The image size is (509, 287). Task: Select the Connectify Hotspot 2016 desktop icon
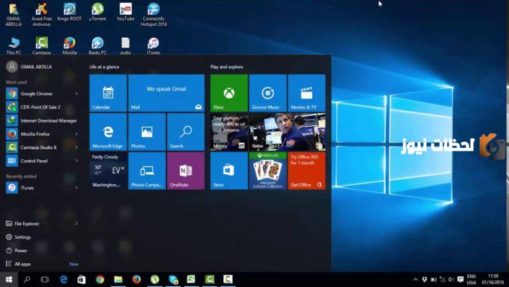pyautogui.click(x=154, y=15)
